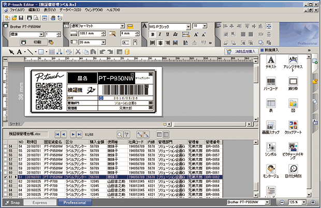The width and height of the screenshot is (321, 208).
Task: Check the checkbox for row 63
Action: coord(5,186)
